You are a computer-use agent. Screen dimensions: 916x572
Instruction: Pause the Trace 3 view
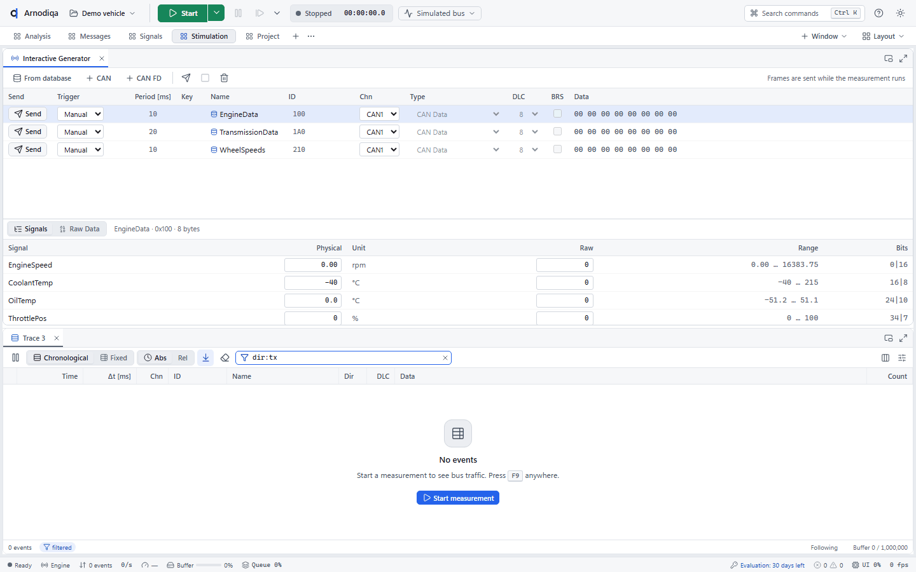tap(16, 358)
